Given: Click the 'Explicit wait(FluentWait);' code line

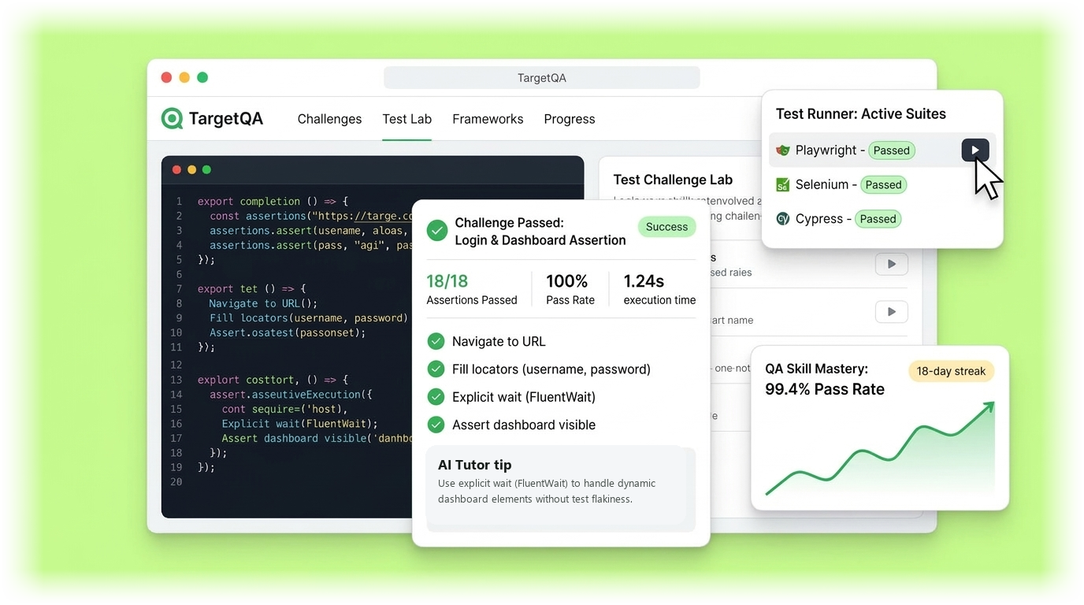Looking at the screenshot, I should click(x=300, y=423).
